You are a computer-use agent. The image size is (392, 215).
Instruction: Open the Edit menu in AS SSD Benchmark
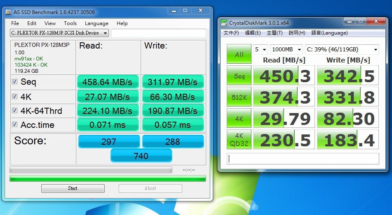point(32,23)
